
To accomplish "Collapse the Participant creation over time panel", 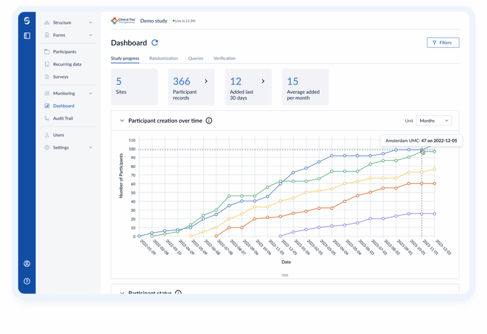I will point(122,121).
